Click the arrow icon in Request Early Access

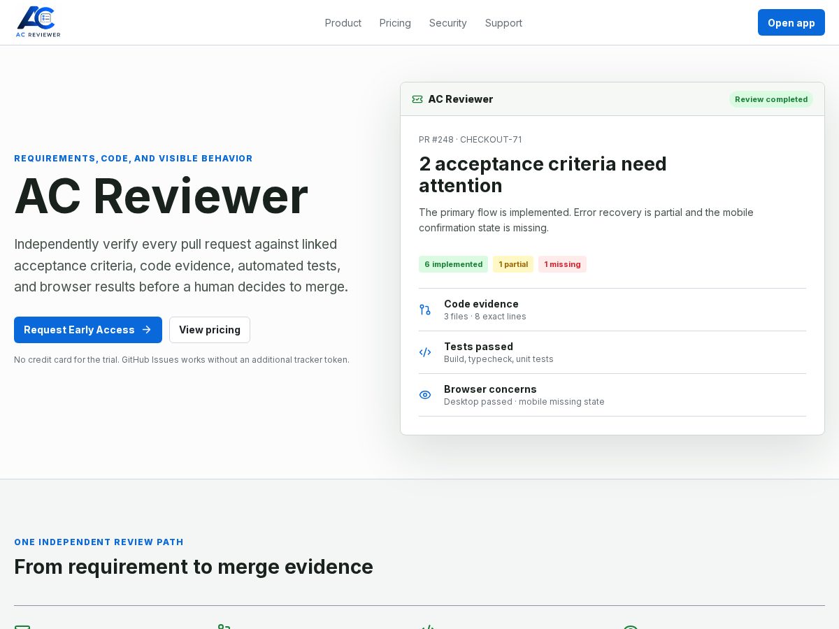[x=146, y=330]
